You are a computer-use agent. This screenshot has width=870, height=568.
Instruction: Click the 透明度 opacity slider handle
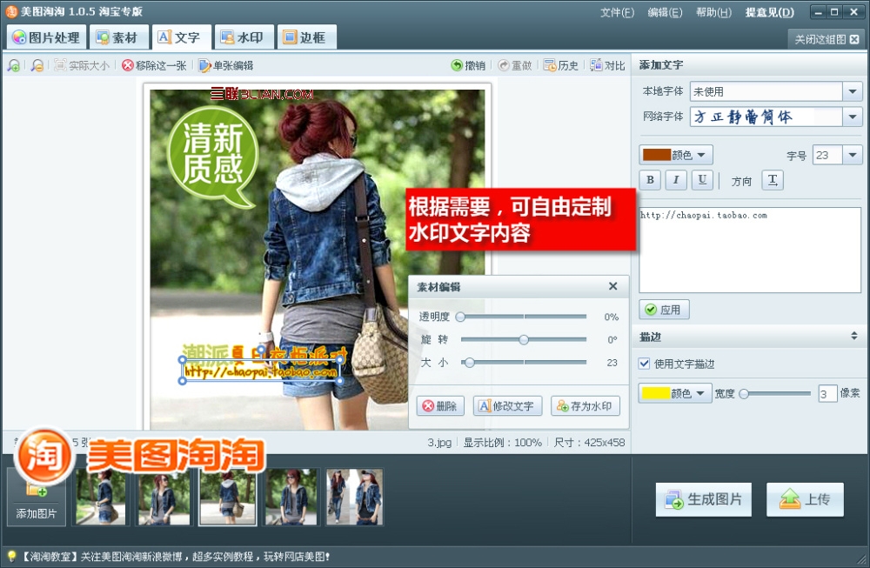tap(460, 317)
